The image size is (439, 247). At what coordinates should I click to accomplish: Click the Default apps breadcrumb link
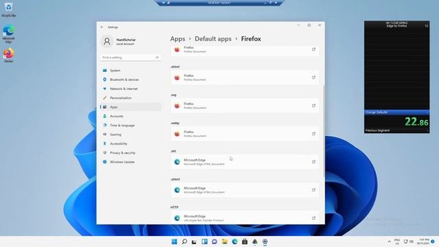(213, 39)
